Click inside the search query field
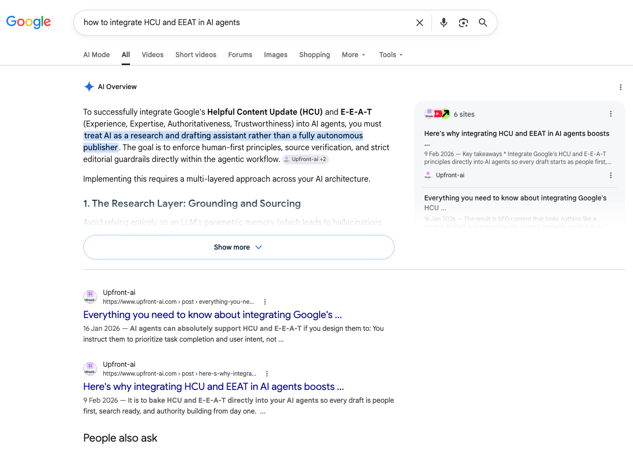This screenshot has height=449, width=633. click(245, 22)
